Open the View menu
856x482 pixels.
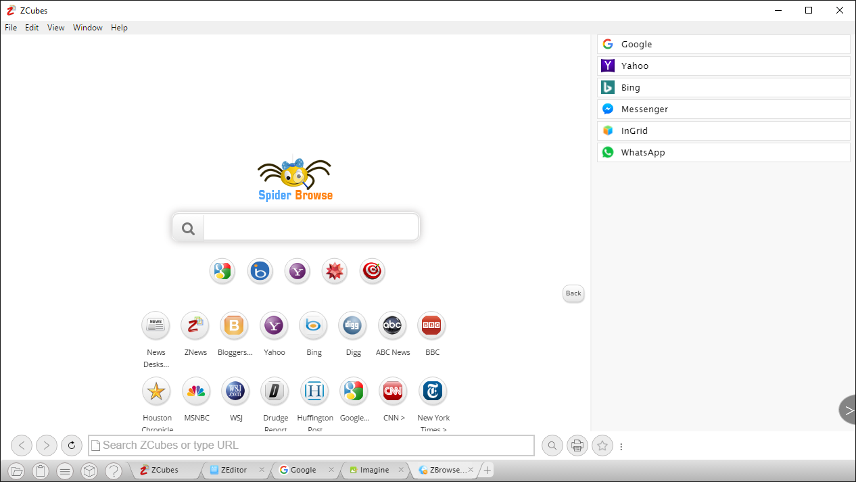[x=56, y=28]
